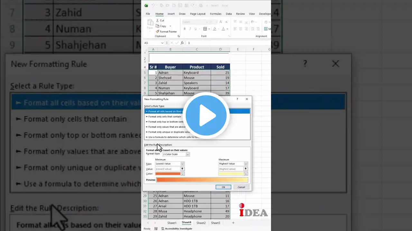
Task: Switch to the Sheet1 worksheet tab
Action: (172, 223)
